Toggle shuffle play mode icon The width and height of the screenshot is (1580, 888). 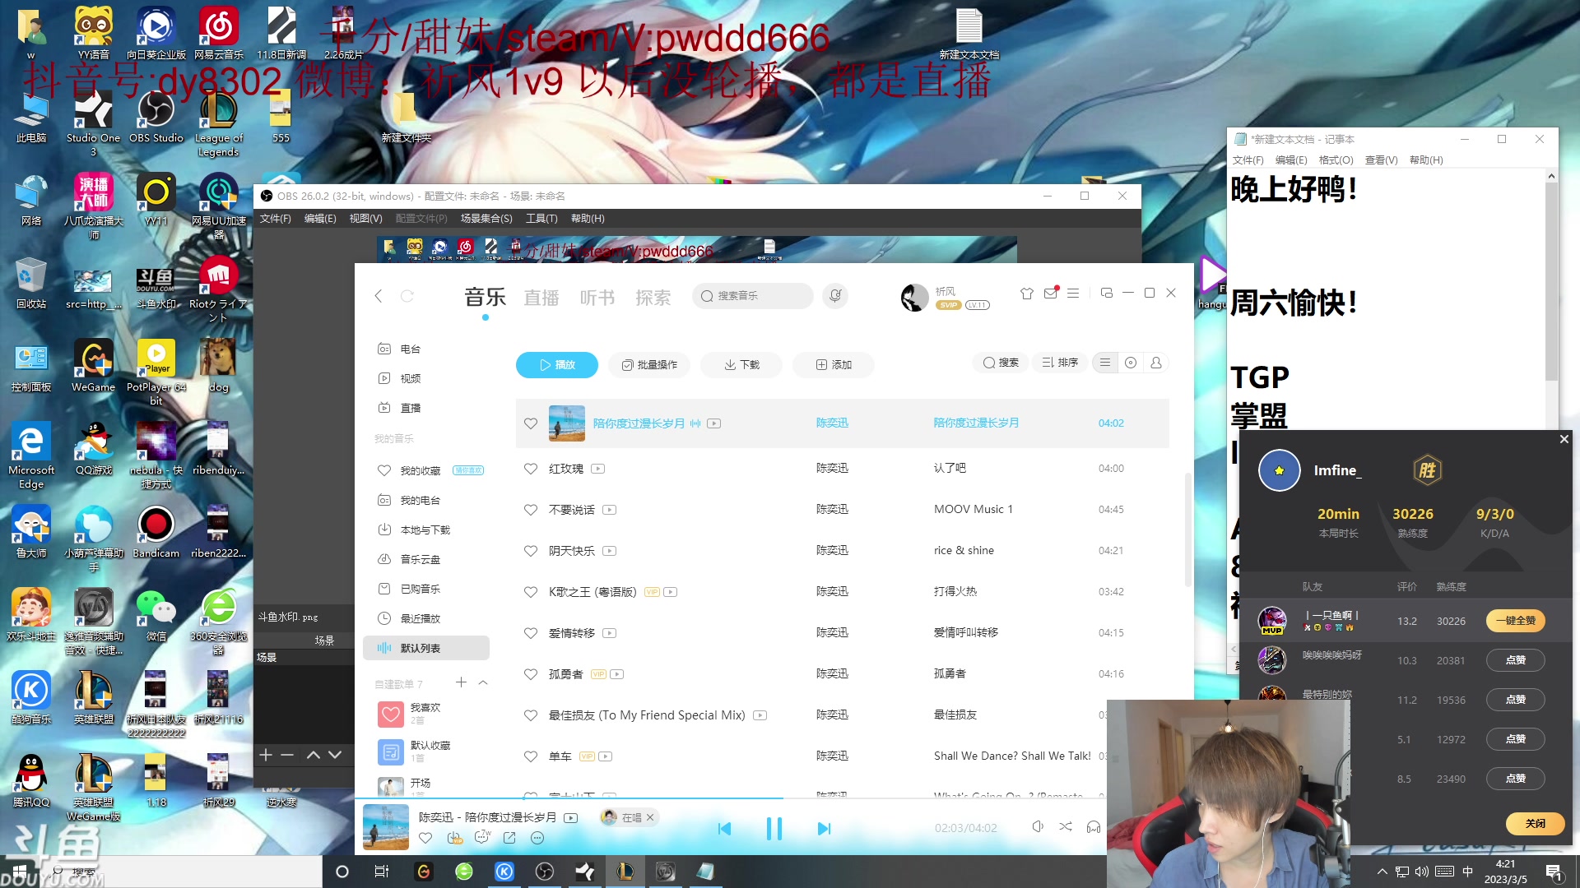coord(1066,826)
